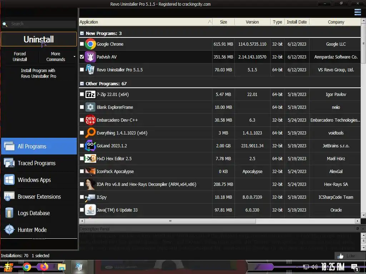366x274 pixels.
Task: Check the 7-Zip 22.01 checkbox
Action: 82,94
